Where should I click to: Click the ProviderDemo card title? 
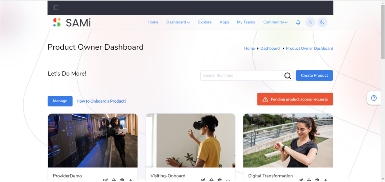(67, 176)
